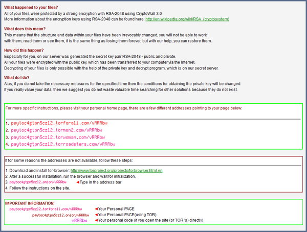Click the sentence mentioning CryptoWall 3.0
Viewport: 307px width, 232px height.
pyautogui.click(x=83, y=14)
